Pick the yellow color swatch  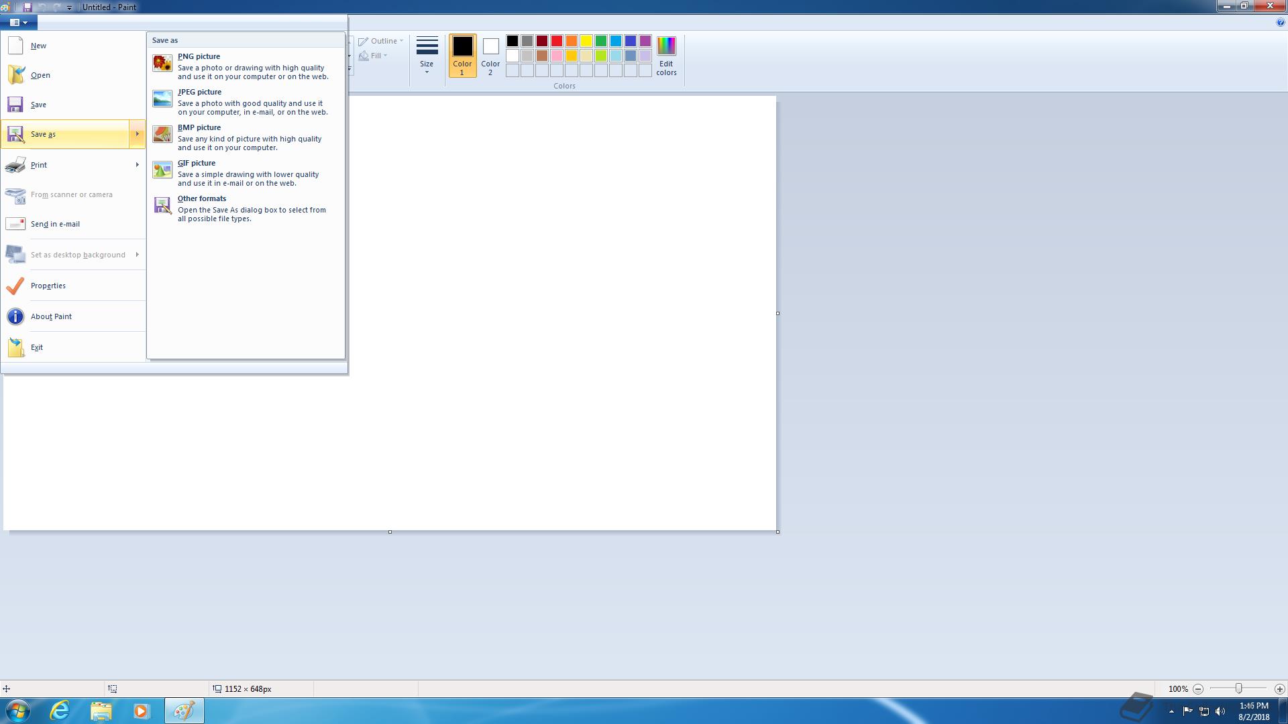click(x=586, y=41)
